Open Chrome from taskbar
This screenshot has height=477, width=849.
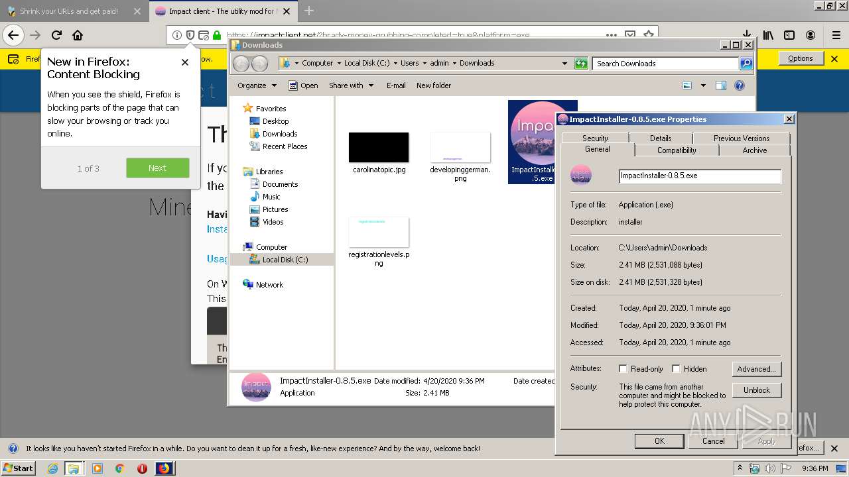[119, 468]
